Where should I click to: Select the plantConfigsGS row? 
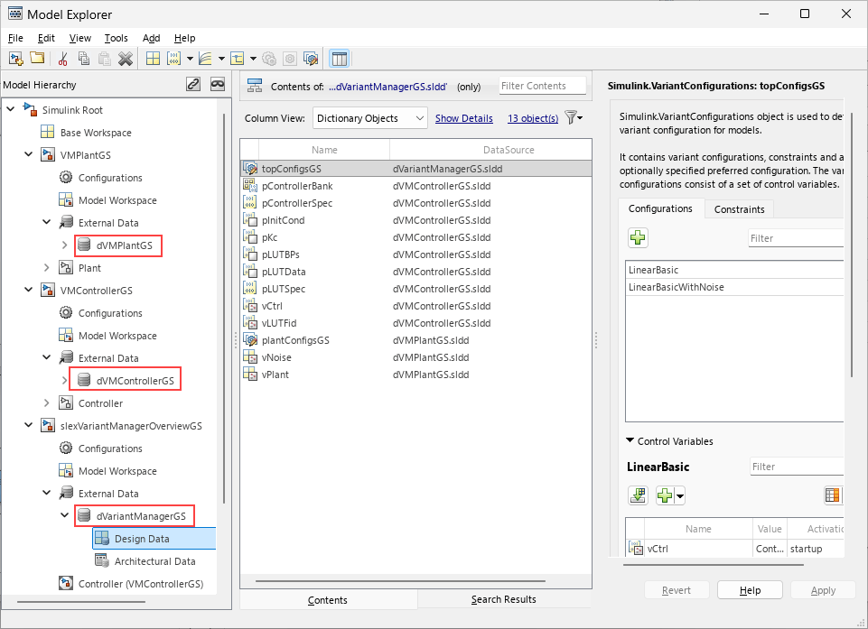[x=415, y=340]
